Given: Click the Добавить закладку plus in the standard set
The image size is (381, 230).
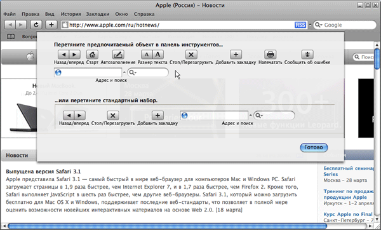Looking at the screenshot, I should 157,116.
